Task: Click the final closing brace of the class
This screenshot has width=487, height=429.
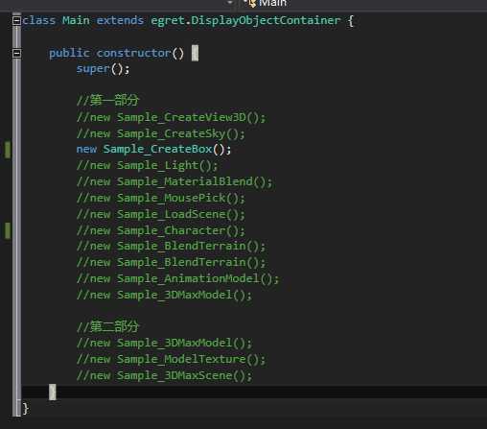Action: click(26, 409)
